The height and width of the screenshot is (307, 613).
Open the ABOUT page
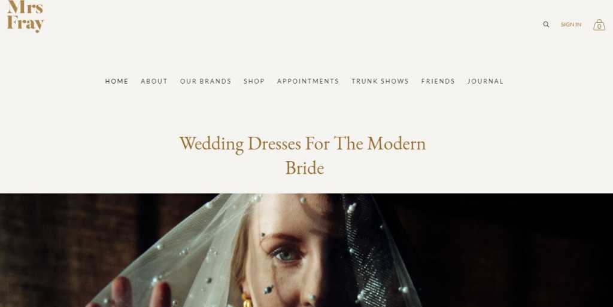[154, 81]
